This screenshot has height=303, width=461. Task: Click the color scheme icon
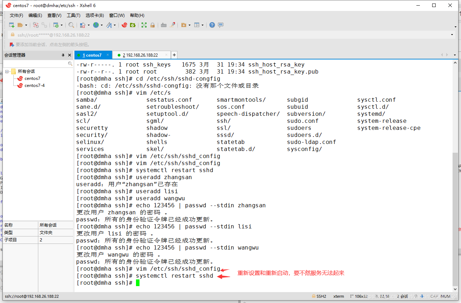click(x=83, y=25)
